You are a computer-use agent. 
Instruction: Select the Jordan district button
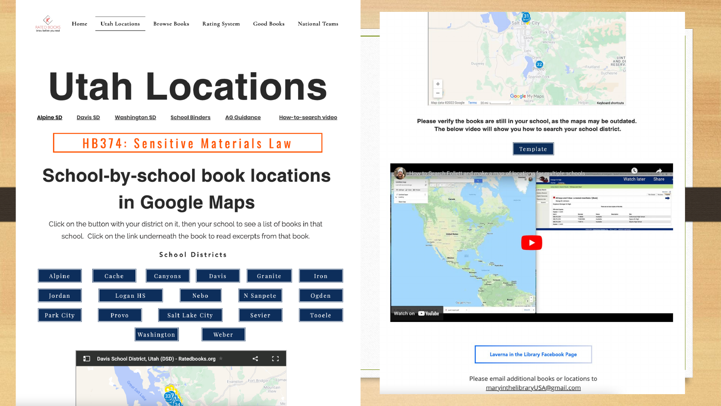coord(60,295)
